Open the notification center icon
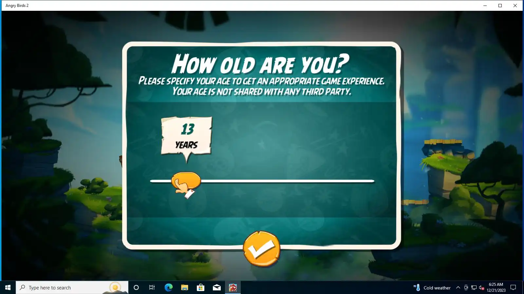 513,287
